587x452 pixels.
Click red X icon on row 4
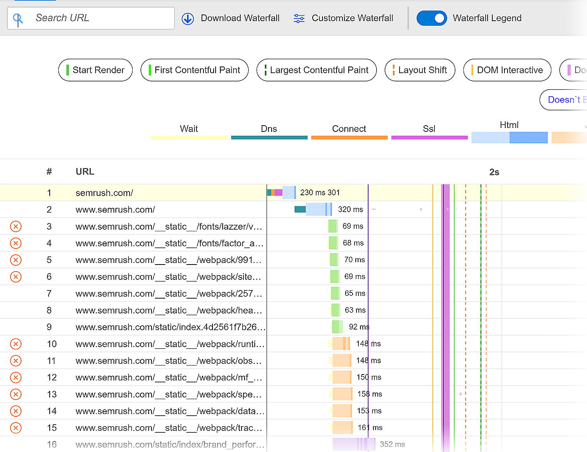pyautogui.click(x=16, y=243)
